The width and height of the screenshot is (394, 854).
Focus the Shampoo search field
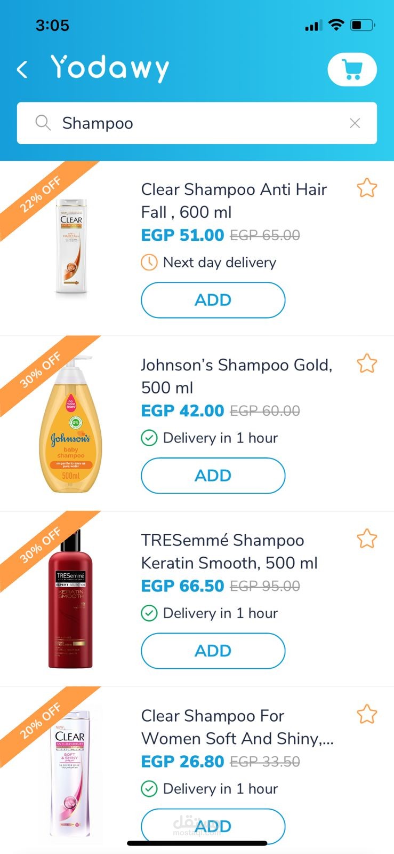197,123
